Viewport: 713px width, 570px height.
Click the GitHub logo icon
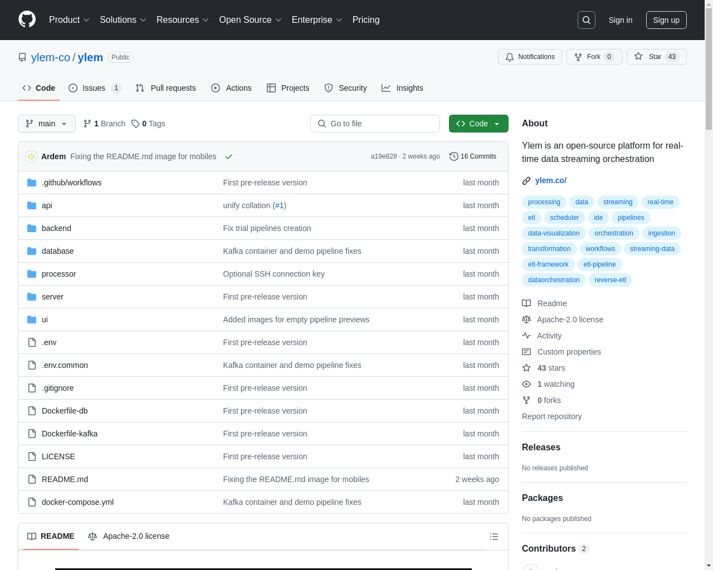pos(27,19)
